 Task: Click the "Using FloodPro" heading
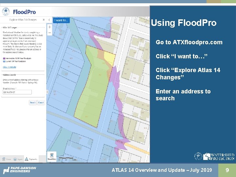point(184,23)
